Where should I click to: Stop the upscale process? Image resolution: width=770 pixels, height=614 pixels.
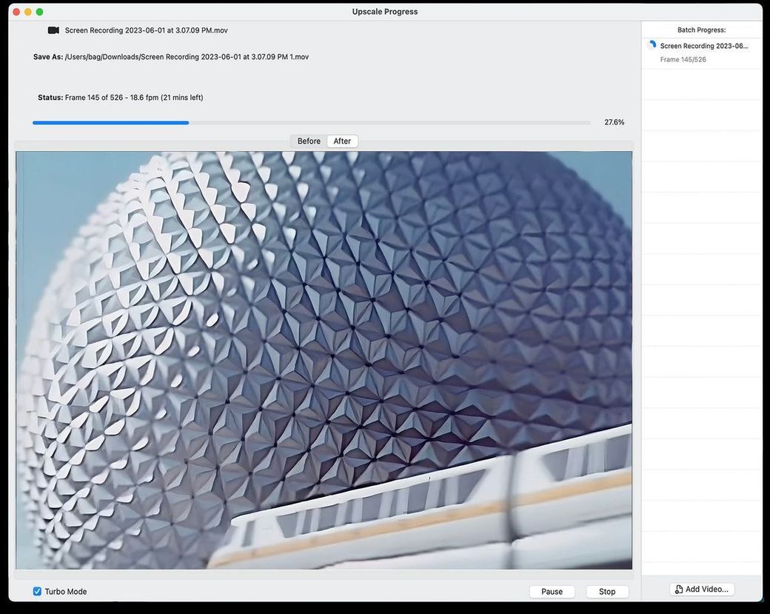[x=607, y=591]
